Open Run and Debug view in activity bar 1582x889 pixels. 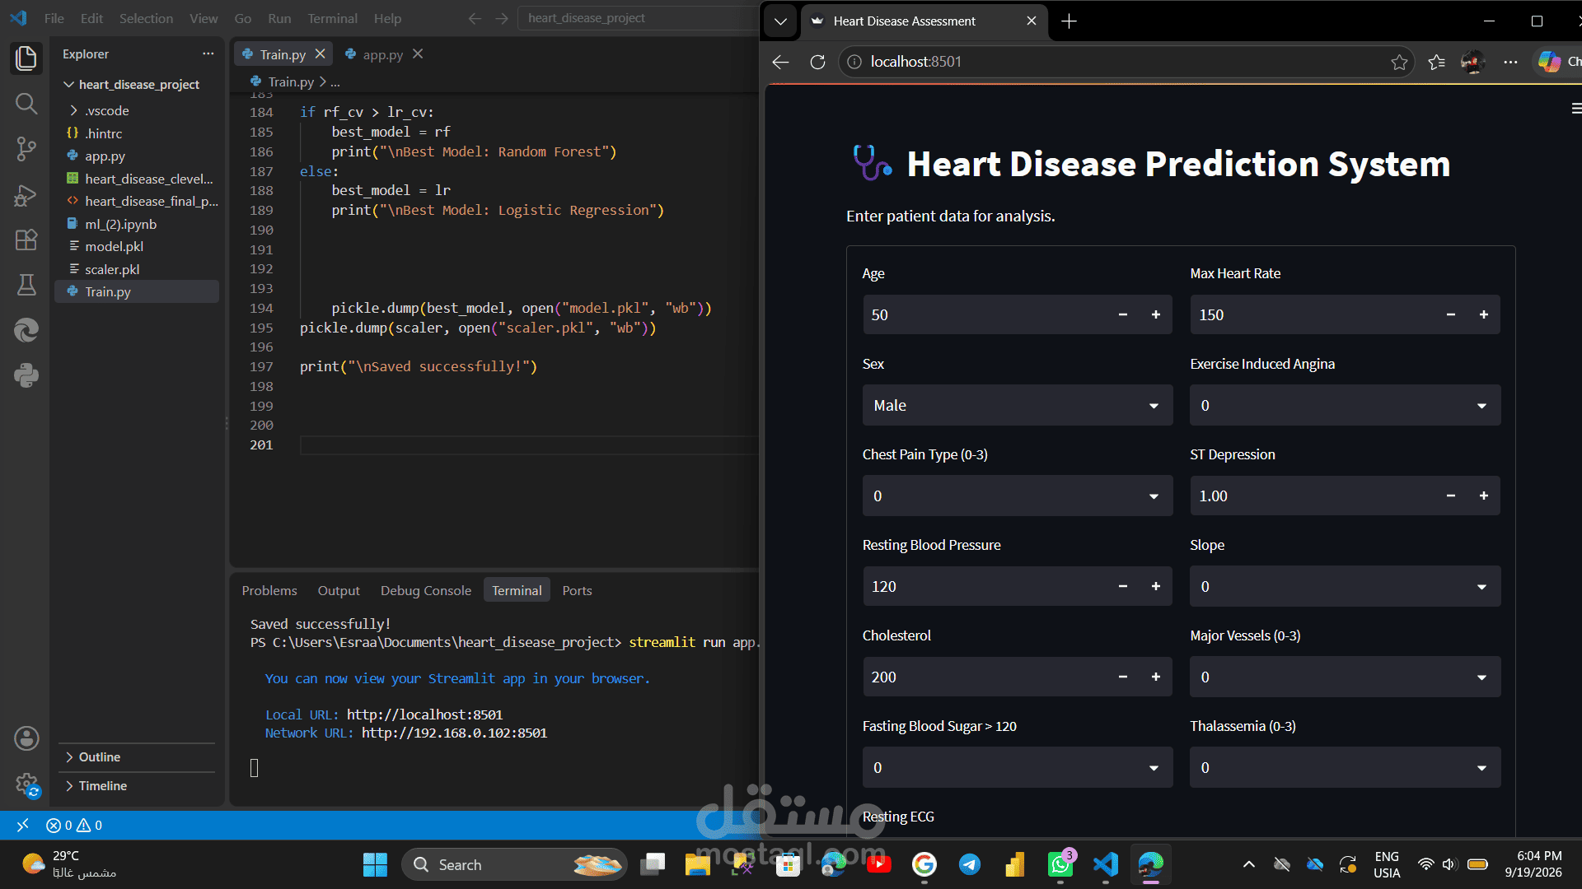tap(26, 195)
